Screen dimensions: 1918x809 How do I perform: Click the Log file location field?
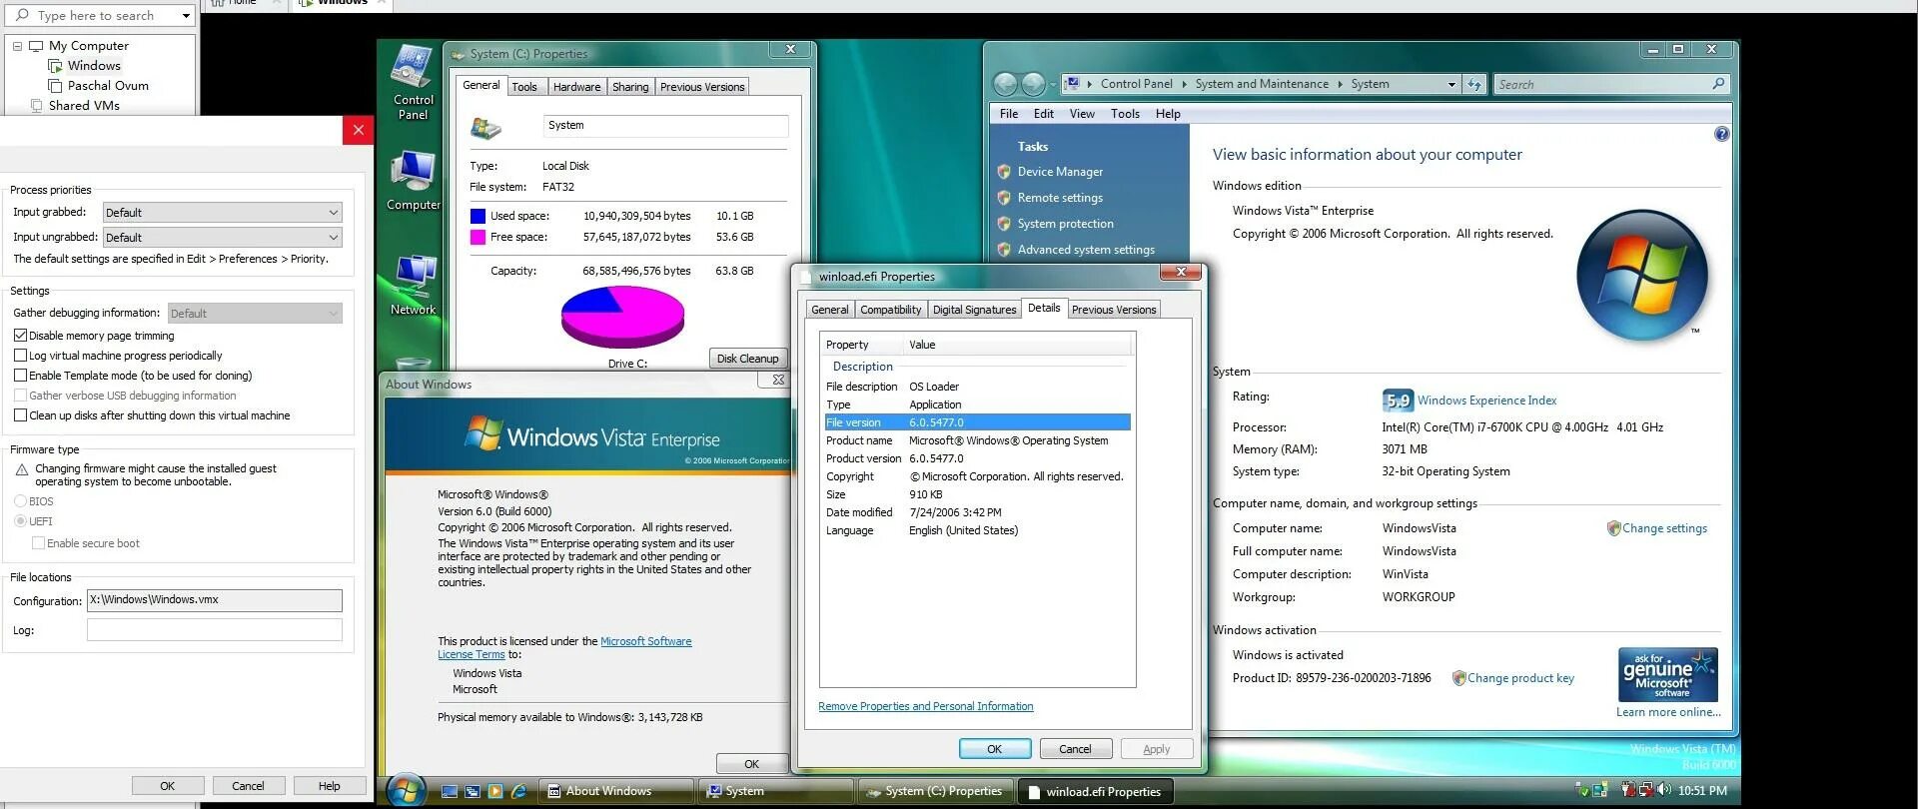(x=215, y=630)
